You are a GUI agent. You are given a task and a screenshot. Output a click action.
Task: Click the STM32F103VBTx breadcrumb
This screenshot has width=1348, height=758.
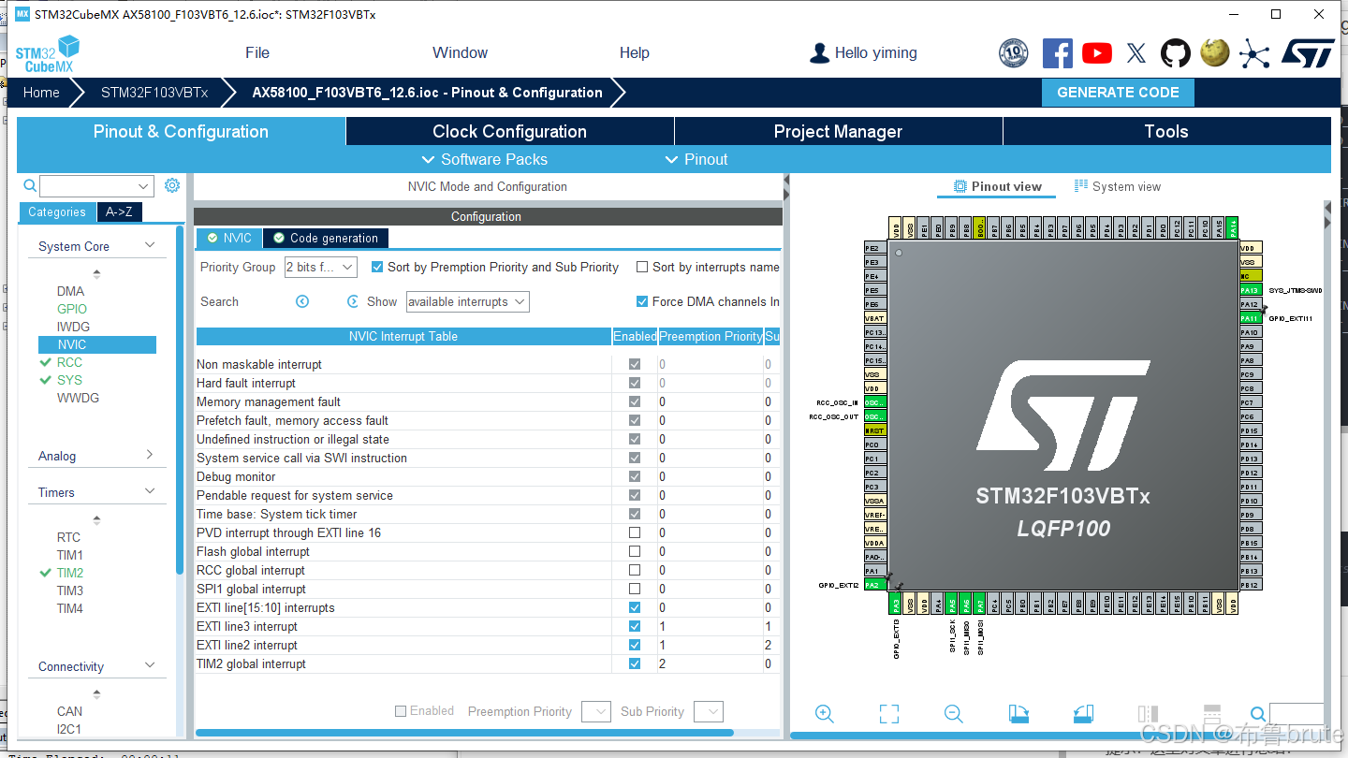click(x=154, y=93)
